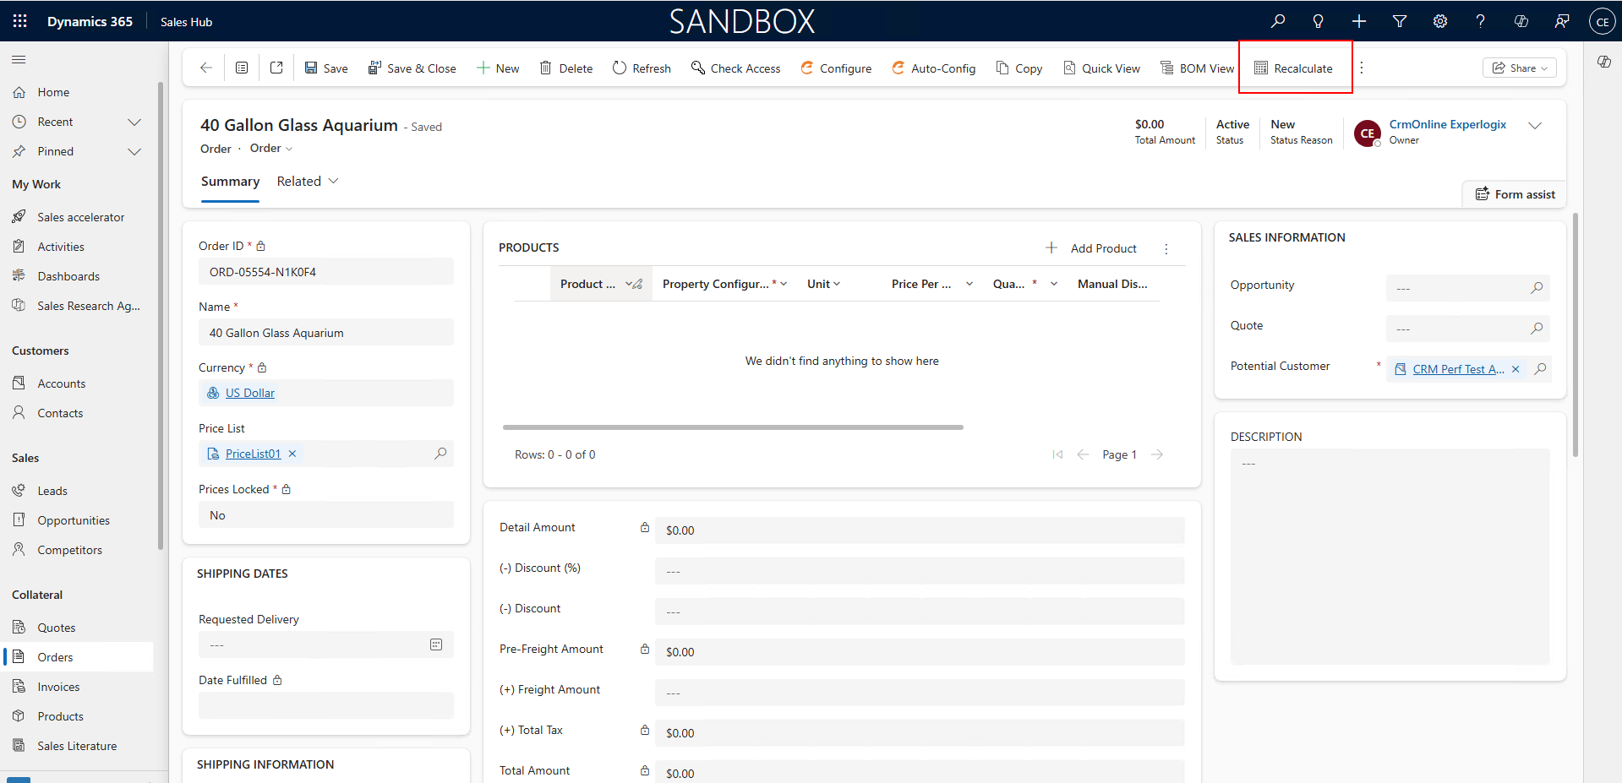Expand the Recent section in sidebar
The image size is (1622, 783).
[134, 122]
